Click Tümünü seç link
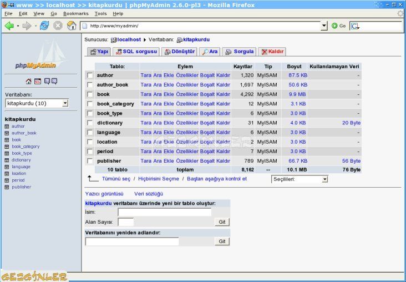This screenshot has width=406, height=282. click(x=116, y=179)
